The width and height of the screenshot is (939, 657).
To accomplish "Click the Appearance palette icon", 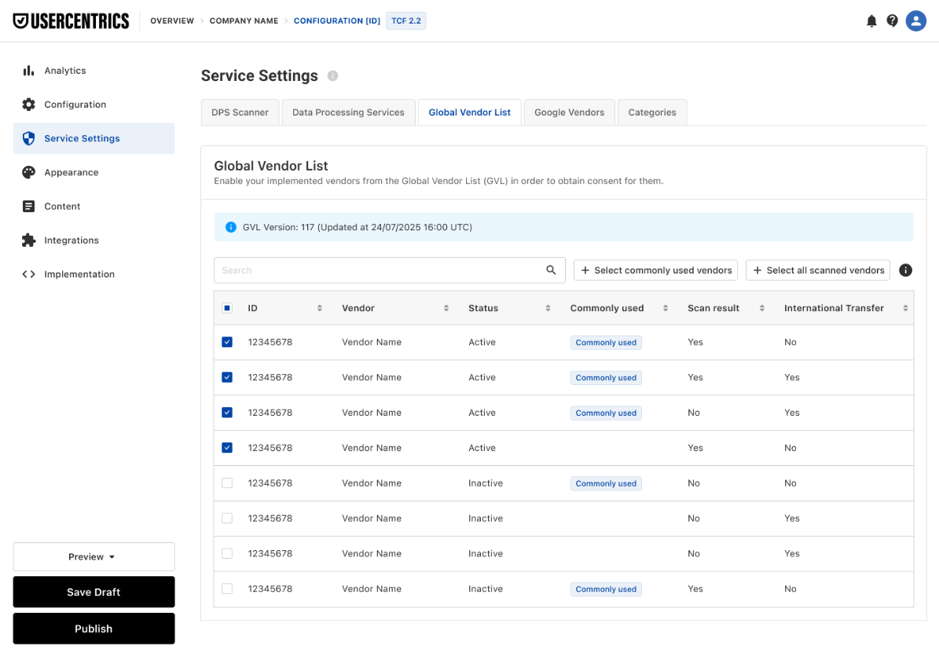I will pyautogui.click(x=28, y=172).
